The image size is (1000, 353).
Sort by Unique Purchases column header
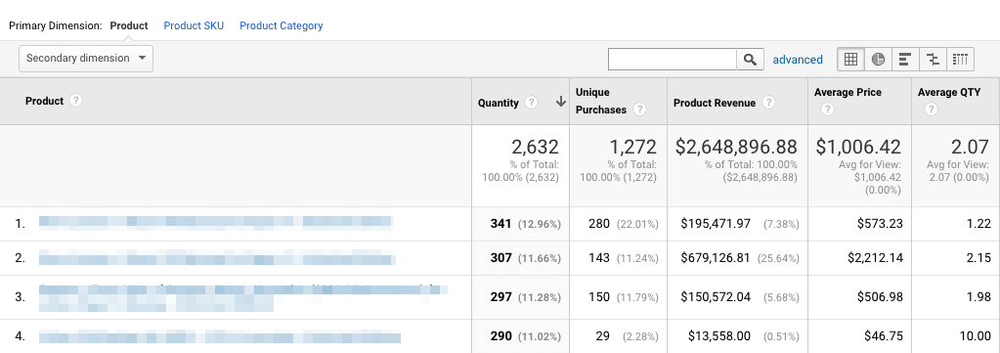(601, 101)
